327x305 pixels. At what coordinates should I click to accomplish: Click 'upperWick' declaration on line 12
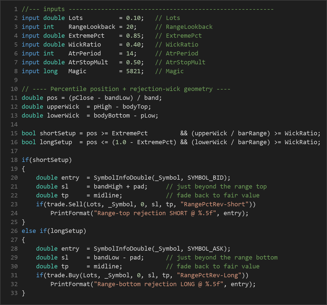tap(63, 107)
